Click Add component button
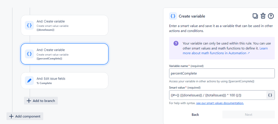 [25, 116]
